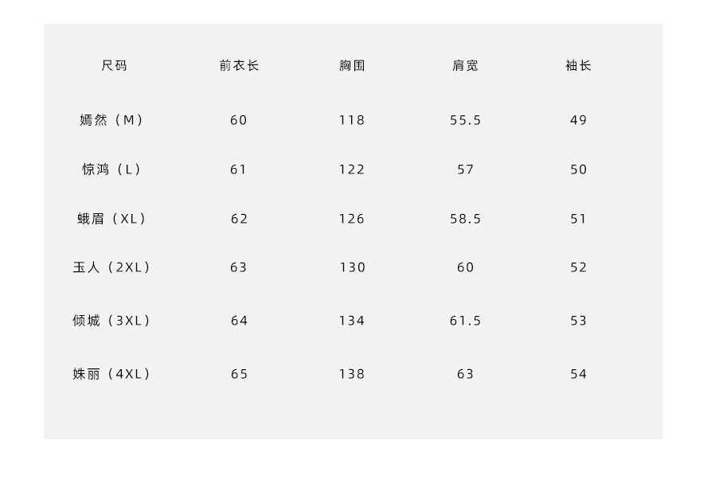707x483 pixels.
Task: Select the 胸围 column header
Action: (352, 66)
